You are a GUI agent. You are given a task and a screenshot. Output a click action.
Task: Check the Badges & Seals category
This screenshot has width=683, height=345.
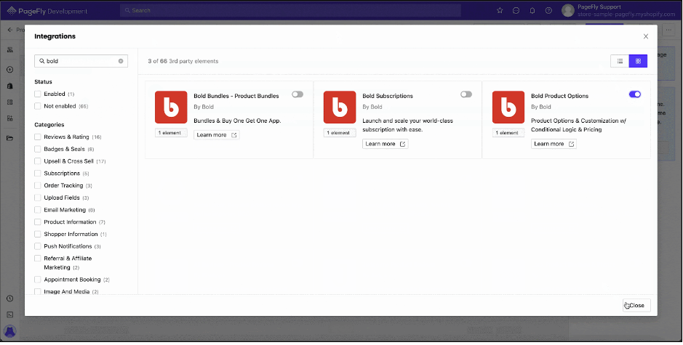[x=38, y=149]
